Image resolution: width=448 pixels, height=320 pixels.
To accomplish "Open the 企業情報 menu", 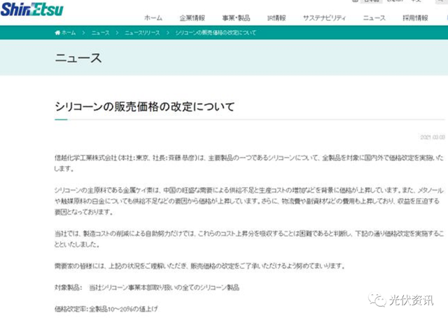I will point(192,18).
